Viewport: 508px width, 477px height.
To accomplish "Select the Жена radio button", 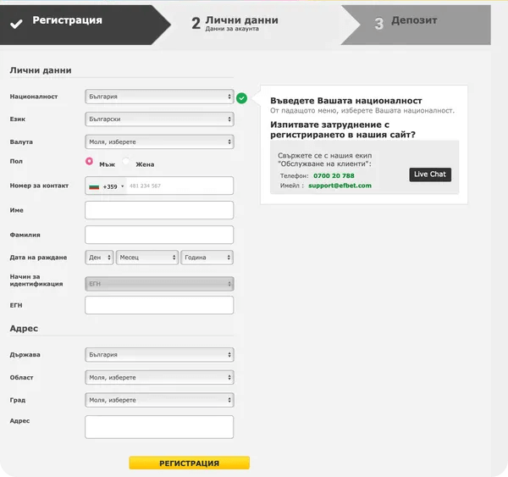I will 125,161.
